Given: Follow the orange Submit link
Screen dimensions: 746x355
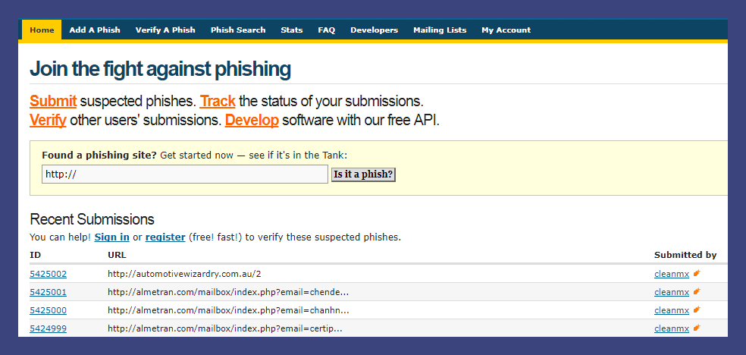Looking at the screenshot, I should (x=53, y=101).
